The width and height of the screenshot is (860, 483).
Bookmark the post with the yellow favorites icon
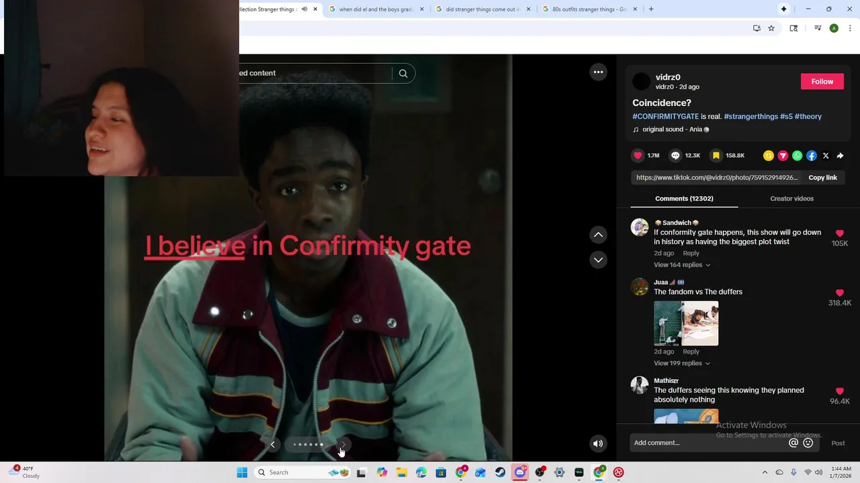coord(716,156)
